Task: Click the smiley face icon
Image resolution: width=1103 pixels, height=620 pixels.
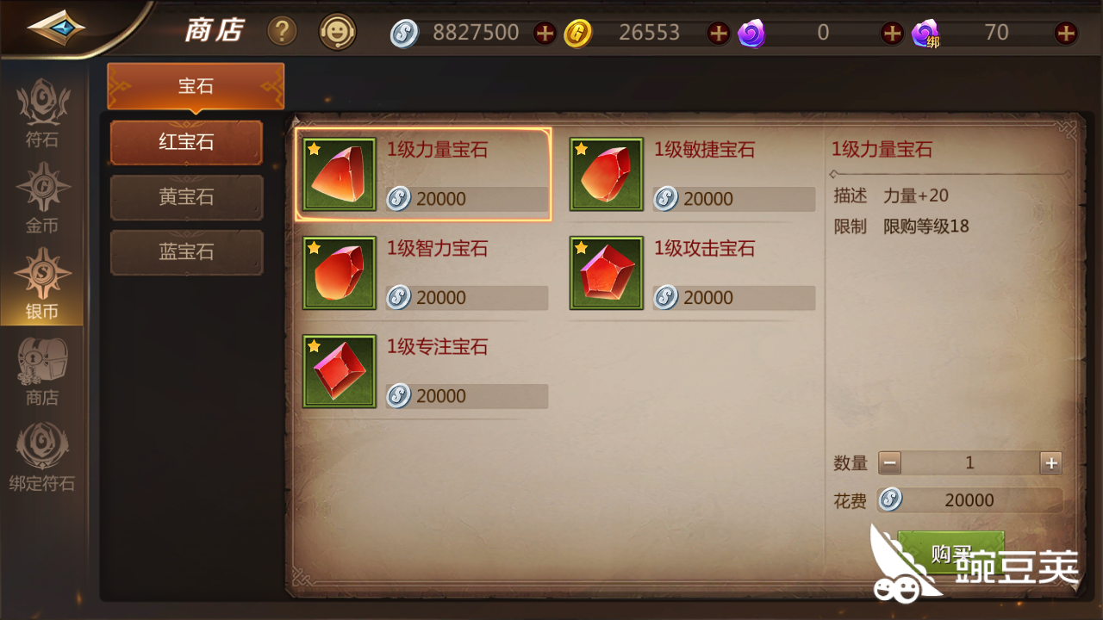Action: 337,33
